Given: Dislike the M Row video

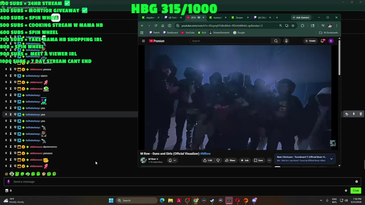Looking at the screenshot, I should point(218,160).
